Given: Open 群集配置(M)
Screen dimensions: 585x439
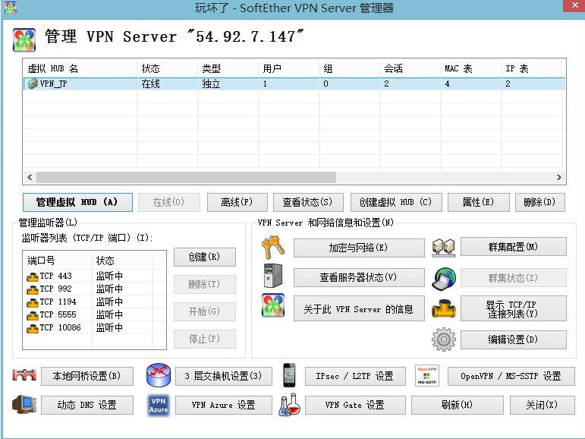Looking at the screenshot, I should coord(514,247).
